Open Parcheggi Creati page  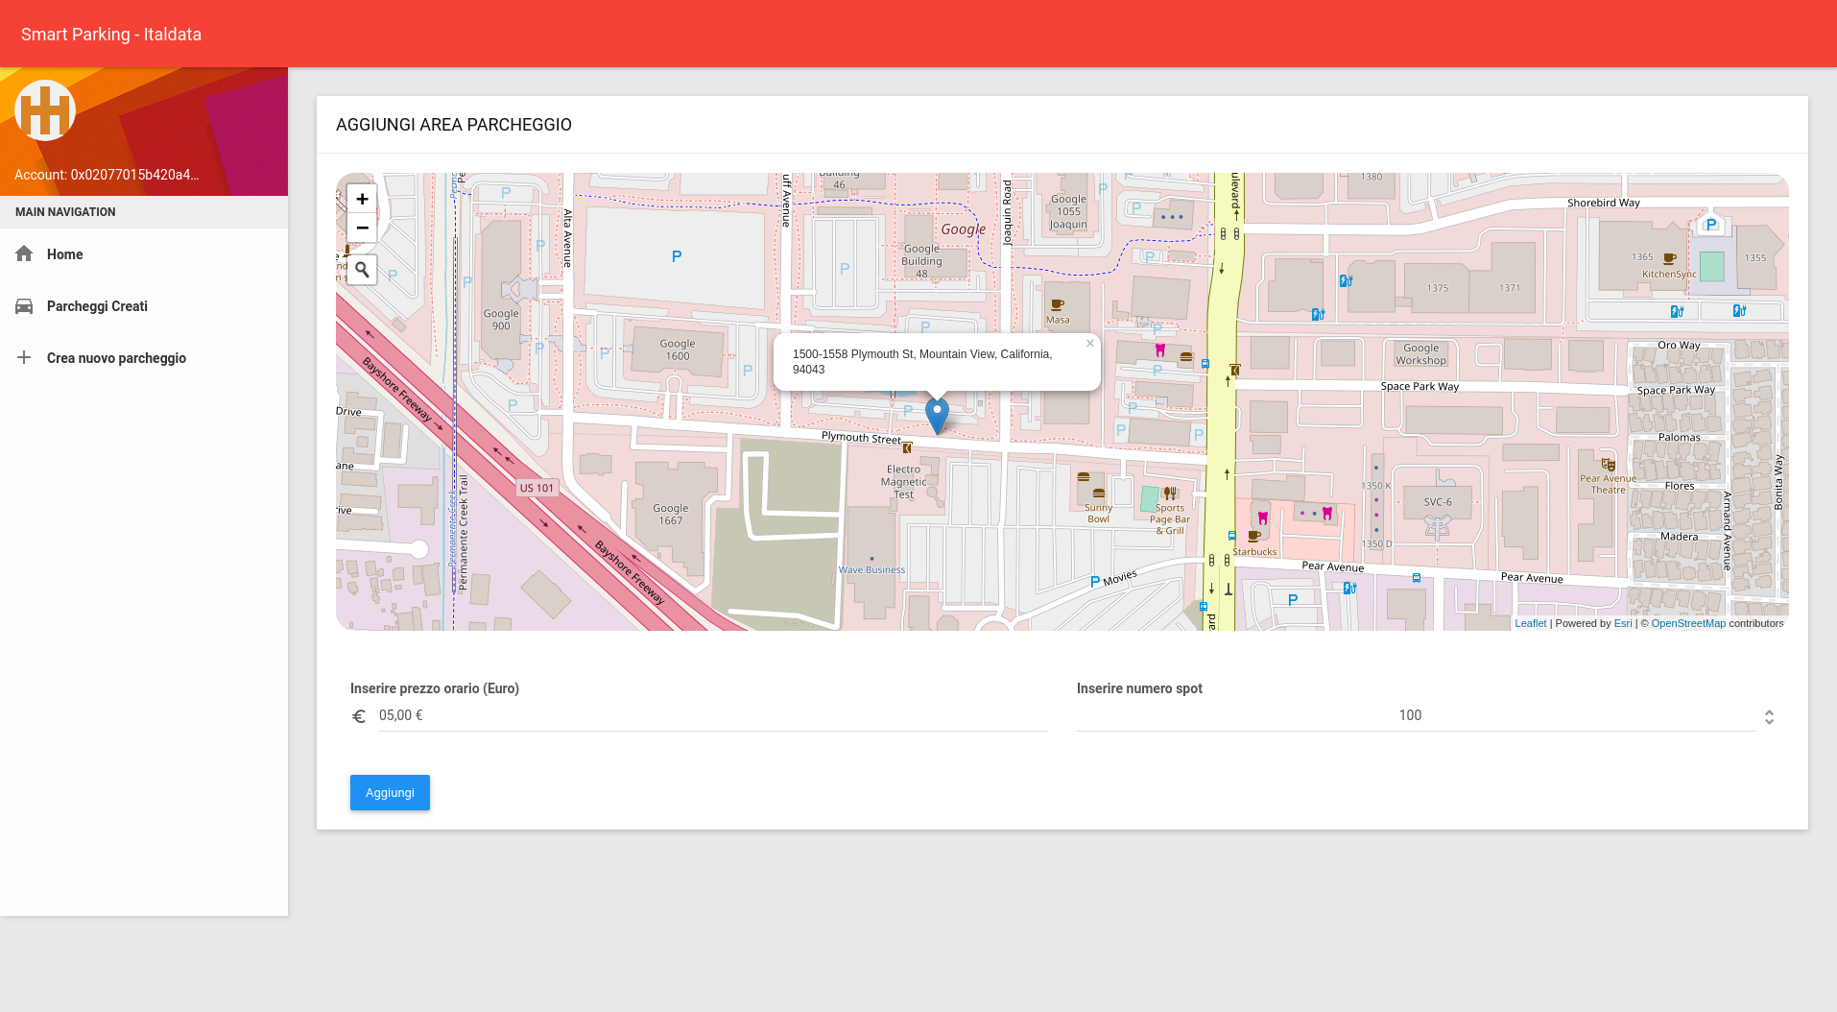[144, 306]
